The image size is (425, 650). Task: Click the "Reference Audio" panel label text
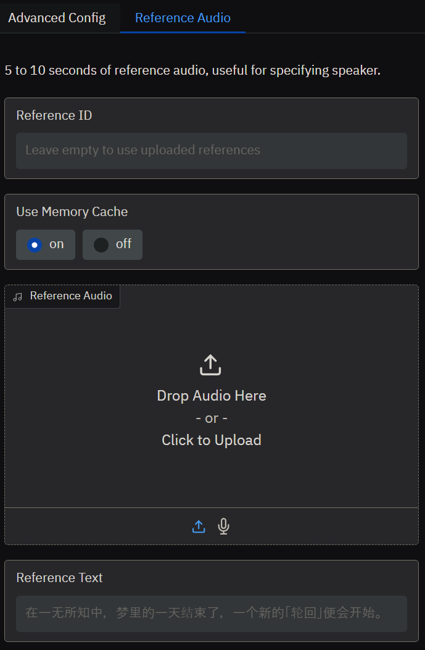click(x=71, y=296)
